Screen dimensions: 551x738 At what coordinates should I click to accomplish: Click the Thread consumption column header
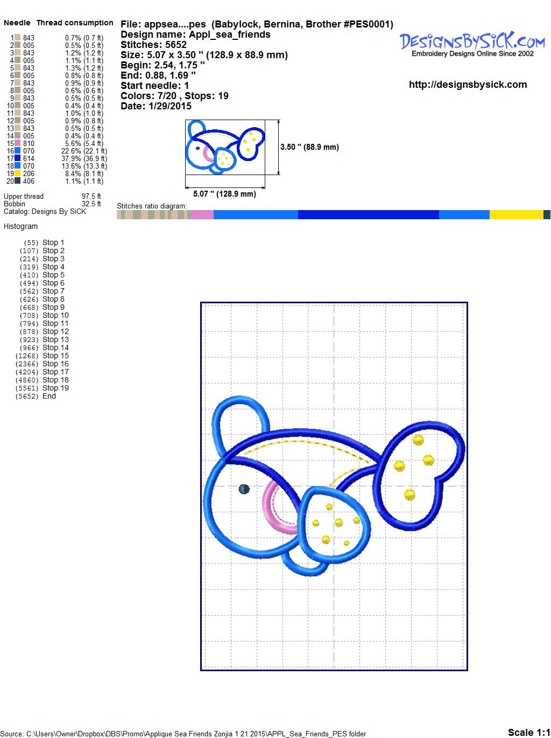pos(75,23)
